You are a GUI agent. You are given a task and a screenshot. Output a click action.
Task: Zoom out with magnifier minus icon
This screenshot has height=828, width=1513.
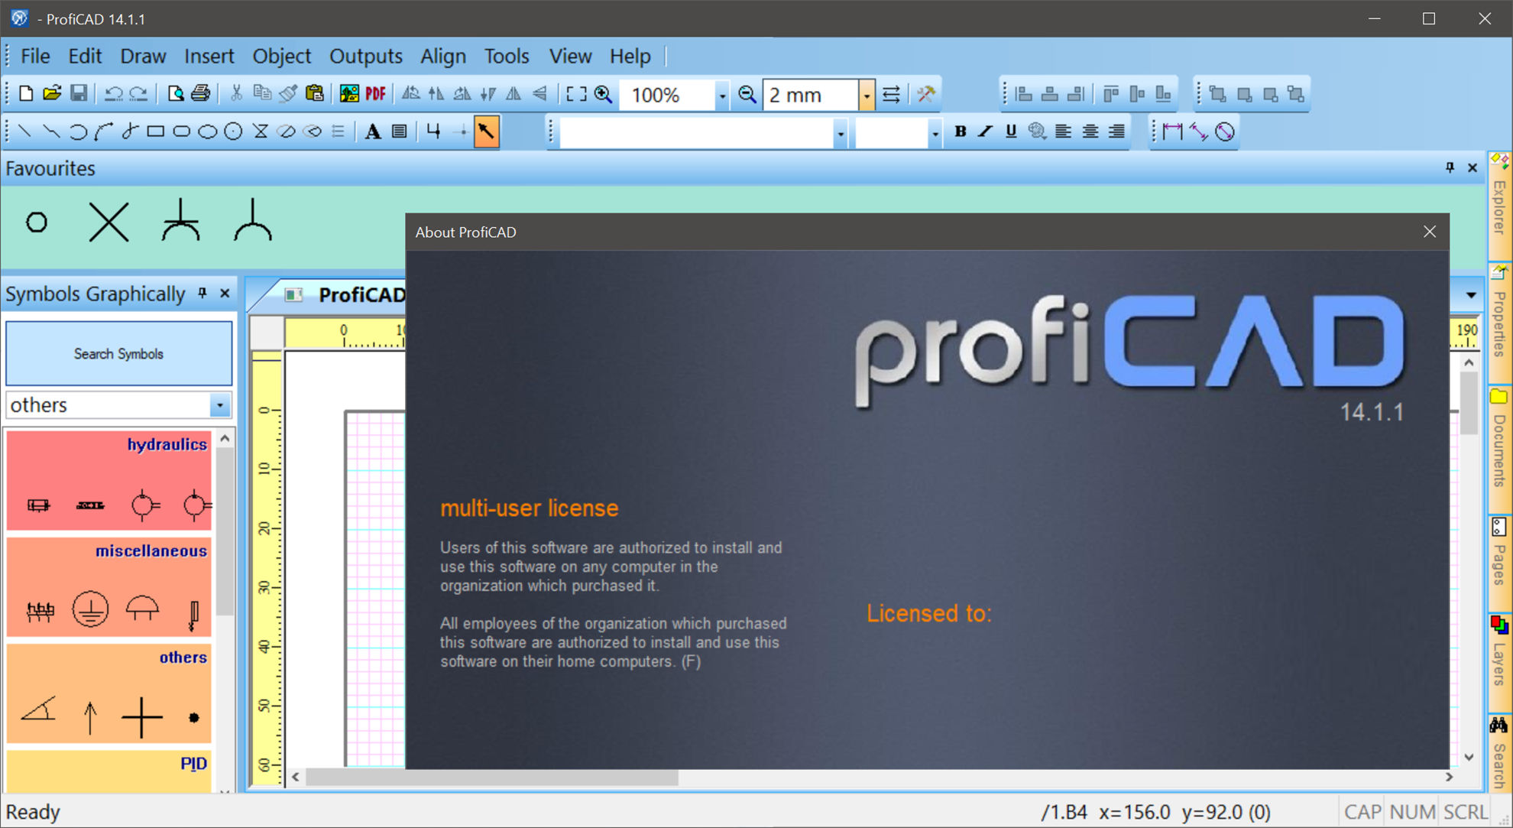point(747,94)
